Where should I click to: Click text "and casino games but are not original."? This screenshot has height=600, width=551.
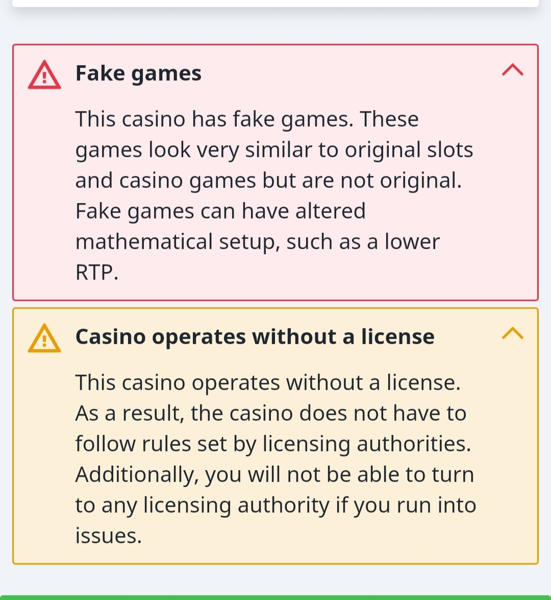(x=269, y=181)
